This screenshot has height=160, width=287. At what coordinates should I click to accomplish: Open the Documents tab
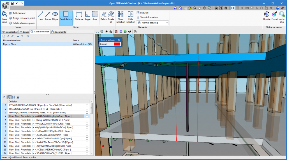pyautogui.click(x=59, y=32)
